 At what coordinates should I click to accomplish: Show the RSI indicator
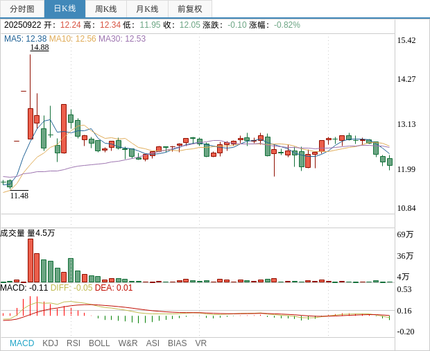coord(74,343)
